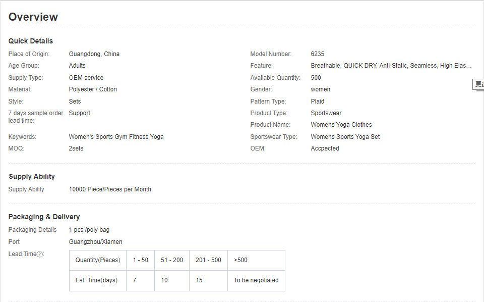484x302 pixels.
Task: Click the 'OEM service' supply type value
Action: click(86, 78)
